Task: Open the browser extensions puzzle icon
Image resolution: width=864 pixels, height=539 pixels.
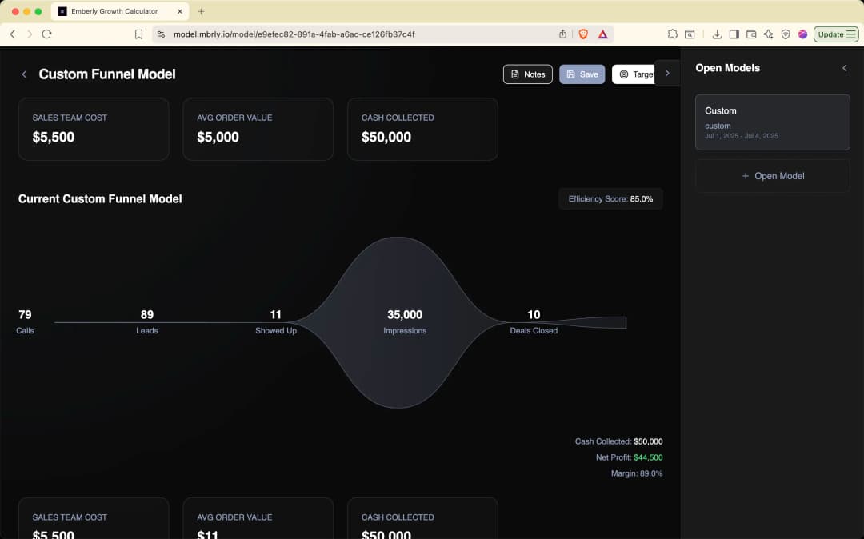Action: click(672, 34)
